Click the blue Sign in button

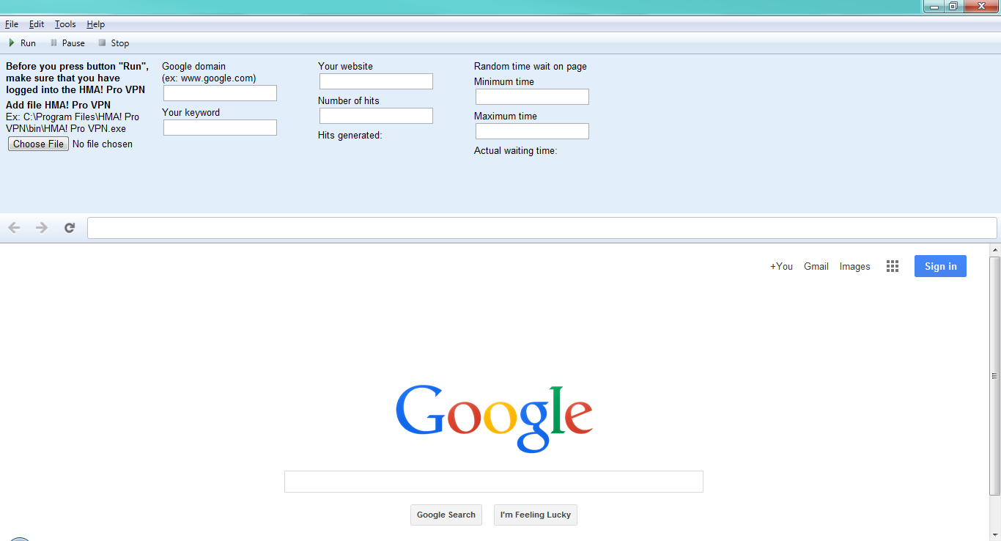[940, 266]
